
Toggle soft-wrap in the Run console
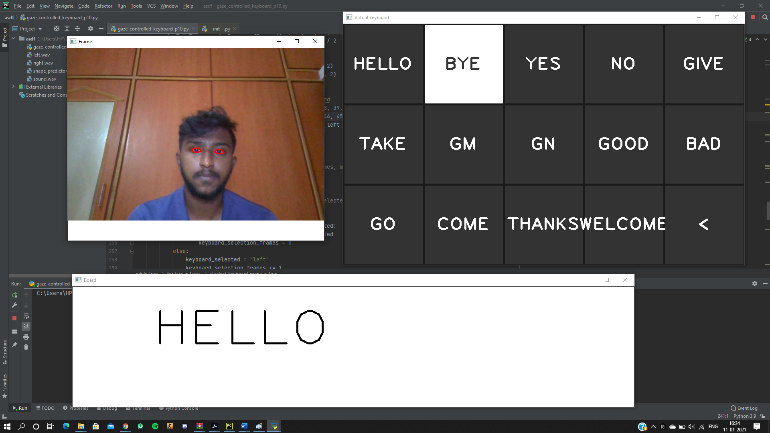(x=26, y=316)
